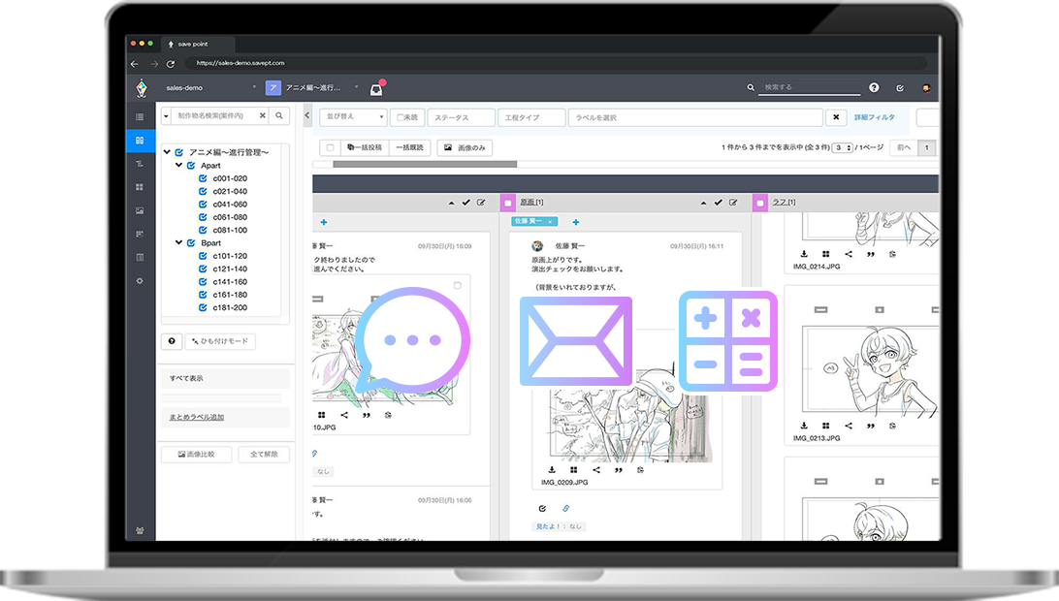
Task: Click the help question mark in the header
Action: click(x=874, y=88)
